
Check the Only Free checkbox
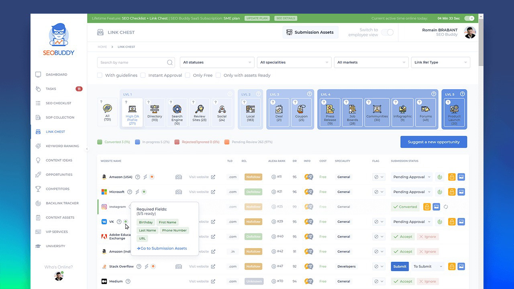188,75
